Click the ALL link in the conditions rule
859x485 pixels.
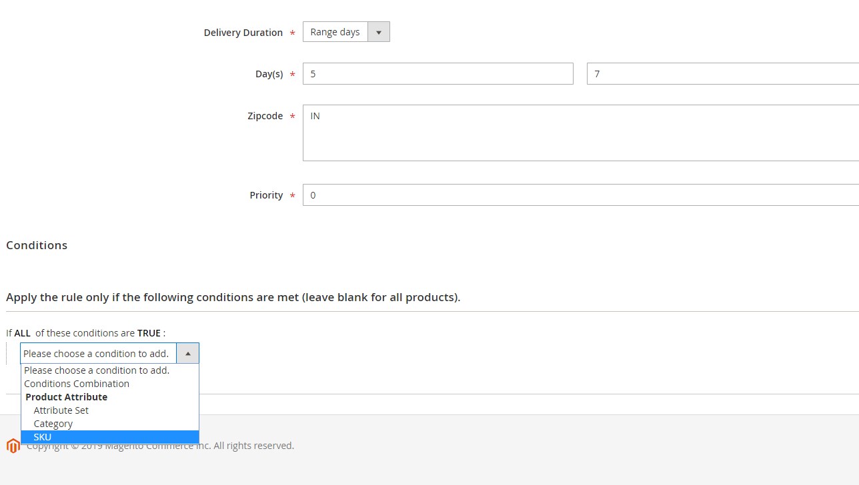pyautogui.click(x=23, y=333)
